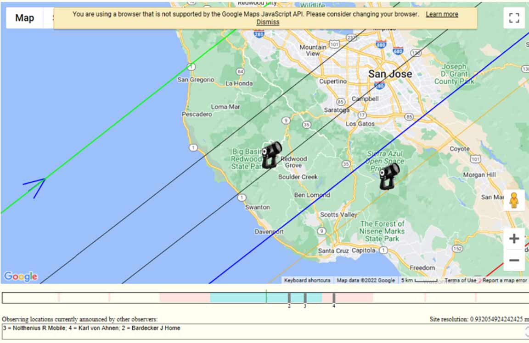Open the Learn more link in the warning banner
529x343 pixels.
point(442,14)
